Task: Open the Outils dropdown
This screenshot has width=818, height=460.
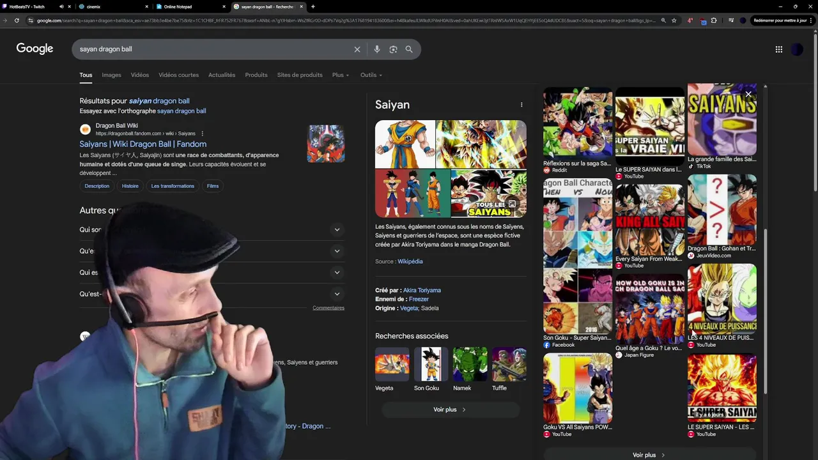Action: (371, 75)
